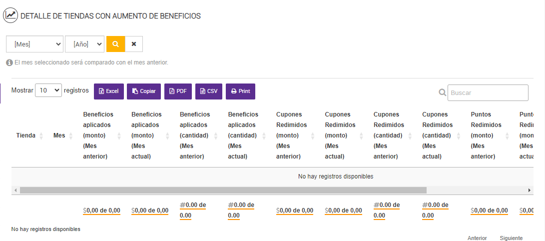Focus the Buscar search field

[x=488, y=92]
